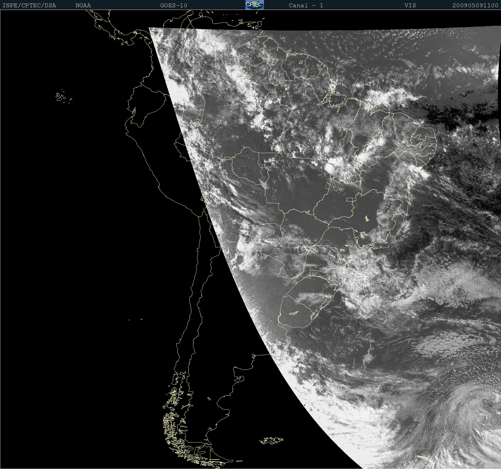Click the GOES-10 satellite label
Viewport: 501px width, 469px height.
click(174, 5)
